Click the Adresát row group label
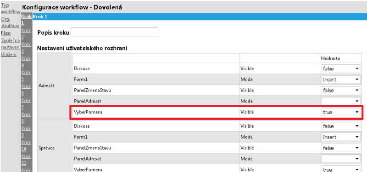Screen dimensions: 367x172 (x=46, y=86)
